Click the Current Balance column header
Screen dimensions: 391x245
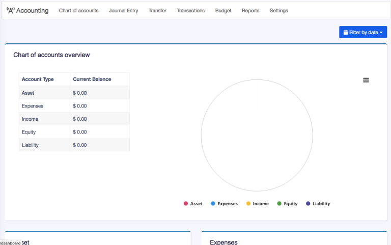pyautogui.click(x=92, y=79)
